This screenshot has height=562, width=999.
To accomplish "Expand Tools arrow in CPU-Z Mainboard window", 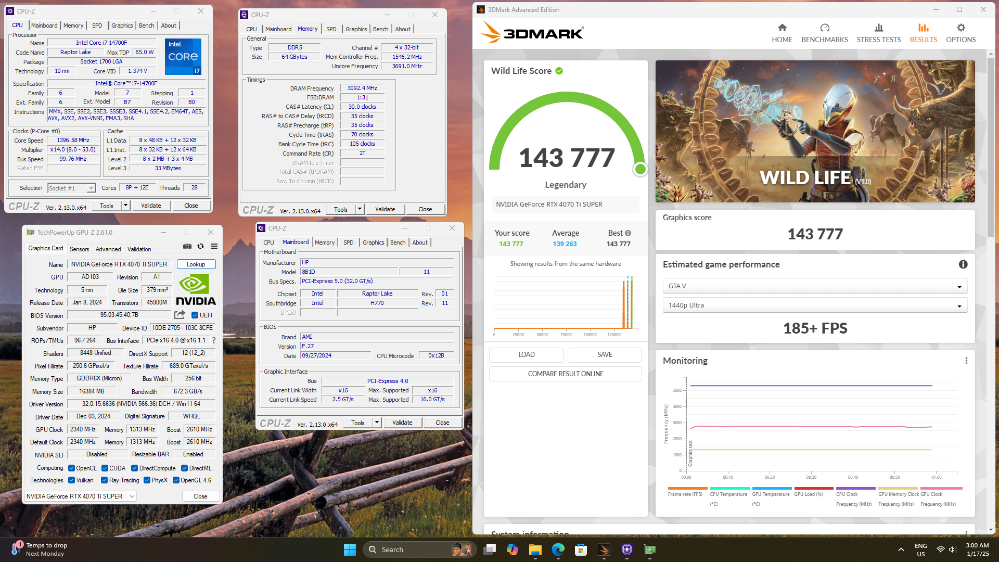I will [376, 423].
